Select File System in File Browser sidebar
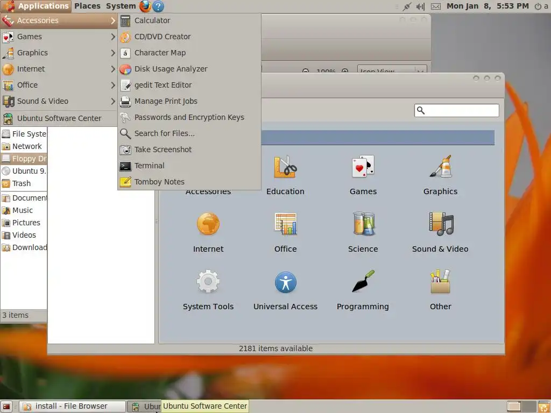Screen dimensions: 551x413 pyautogui.click(x=24, y=134)
